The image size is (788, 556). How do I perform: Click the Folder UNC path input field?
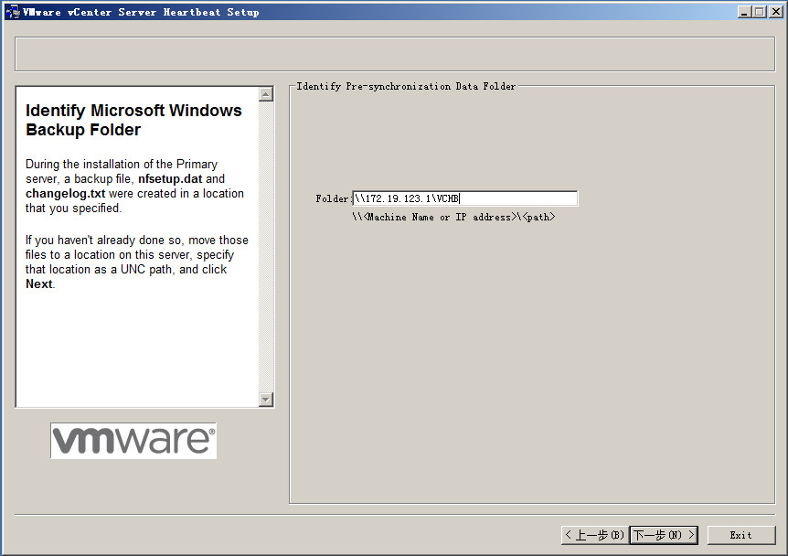coord(465,198)
